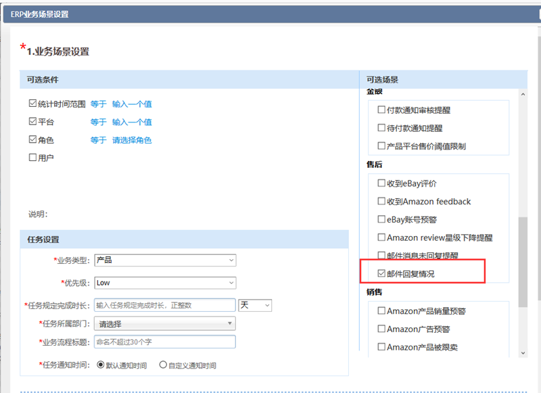Expand the 优先级 Low dropdown
This screenshot has width=541, height=393.
click(164, 283)
